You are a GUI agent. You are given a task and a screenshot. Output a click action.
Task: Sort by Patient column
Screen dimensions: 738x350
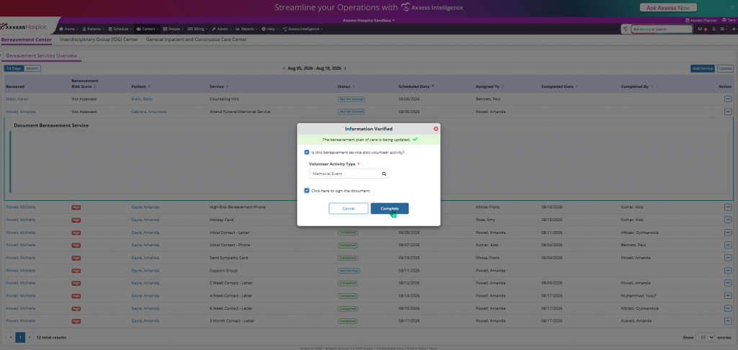(141, 86)
